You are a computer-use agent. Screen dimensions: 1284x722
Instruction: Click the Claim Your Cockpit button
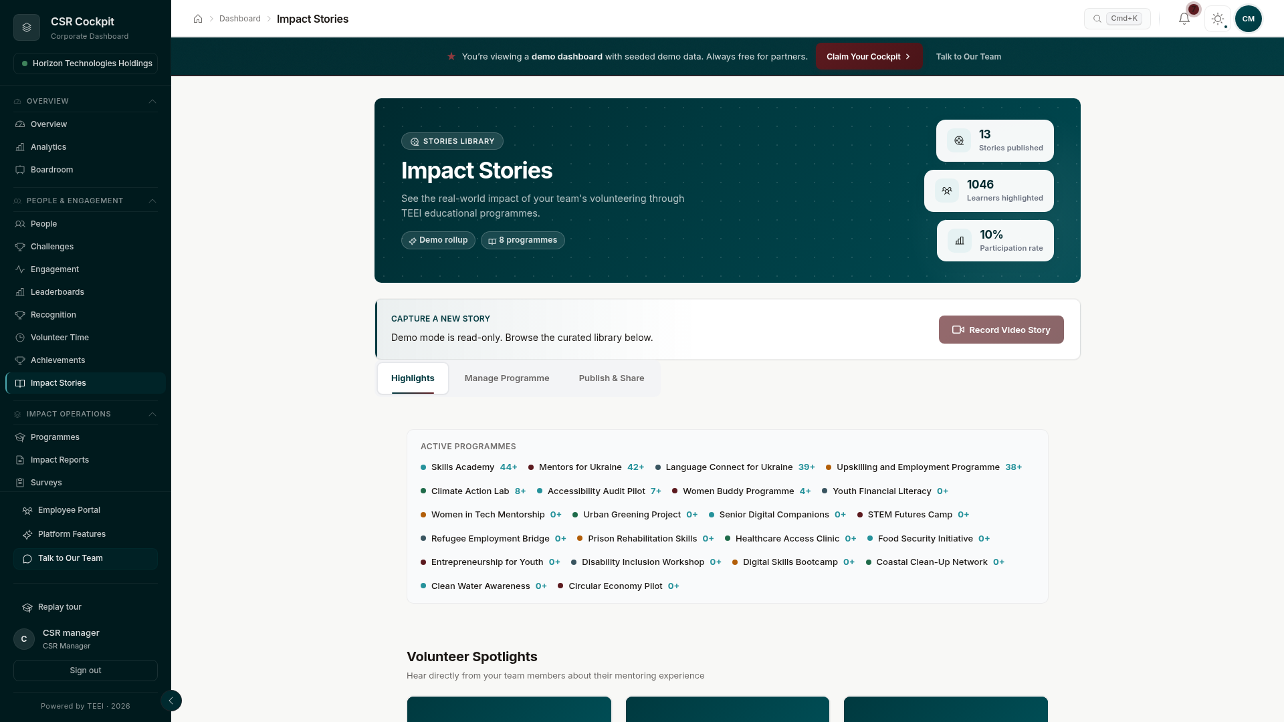[869, 57]
